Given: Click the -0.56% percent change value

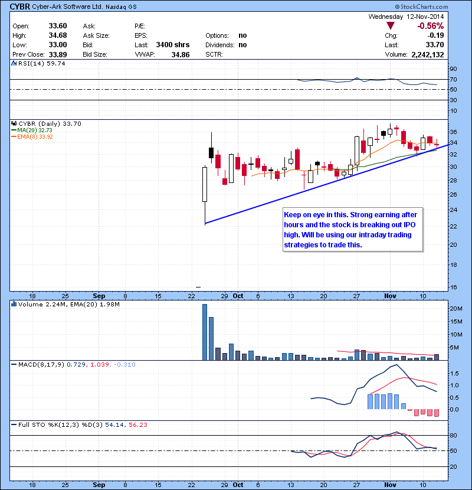Looking at the screenshot, I should [430, 25].
